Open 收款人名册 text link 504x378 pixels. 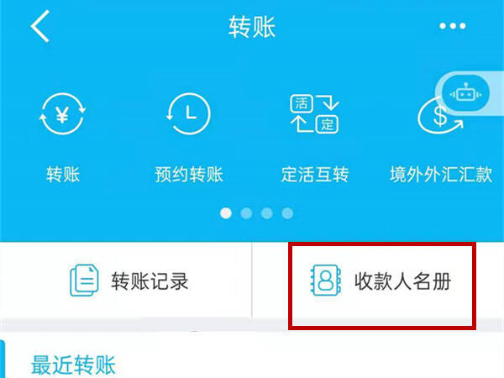tap(402, 281)
